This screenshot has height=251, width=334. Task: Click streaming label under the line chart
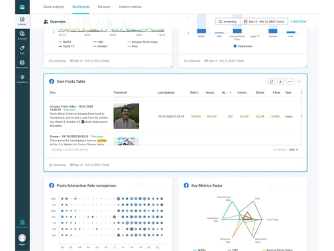pyautogui.click(x=57, y=61)
